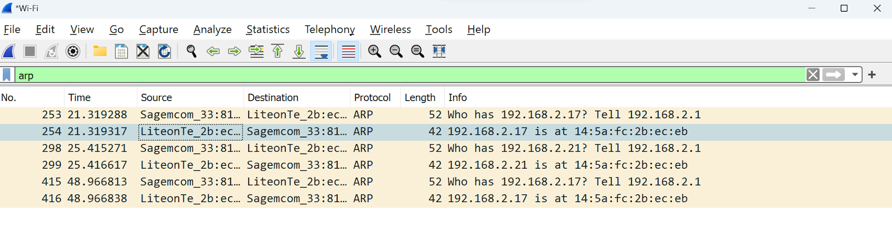
Task: Start capturing packets with shark fin icon
Action: [9, 51]
